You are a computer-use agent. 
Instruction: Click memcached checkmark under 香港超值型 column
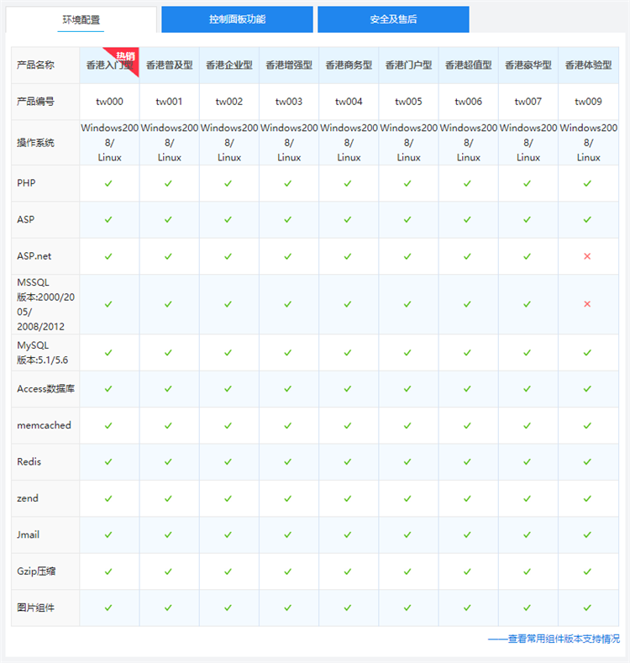(x=468, y=425)
